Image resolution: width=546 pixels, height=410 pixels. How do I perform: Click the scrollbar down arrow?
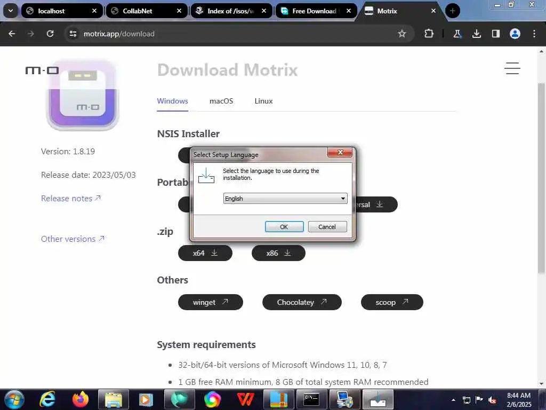542,384
